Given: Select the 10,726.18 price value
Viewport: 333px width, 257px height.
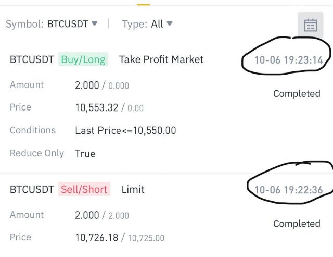Looking at the screenshot, I should click(x=97, y=238).
